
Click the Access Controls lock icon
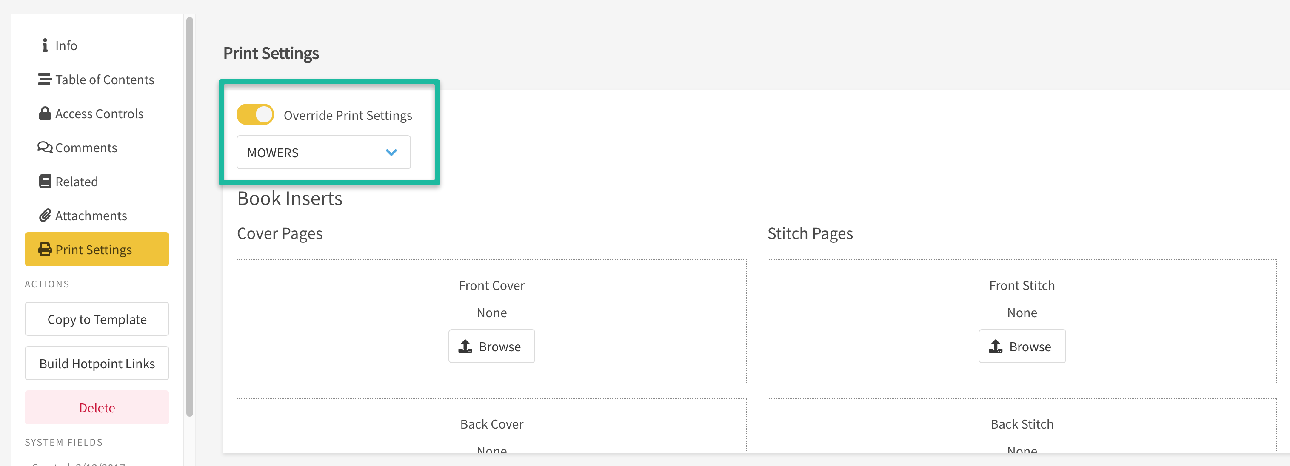click(45, 114)
